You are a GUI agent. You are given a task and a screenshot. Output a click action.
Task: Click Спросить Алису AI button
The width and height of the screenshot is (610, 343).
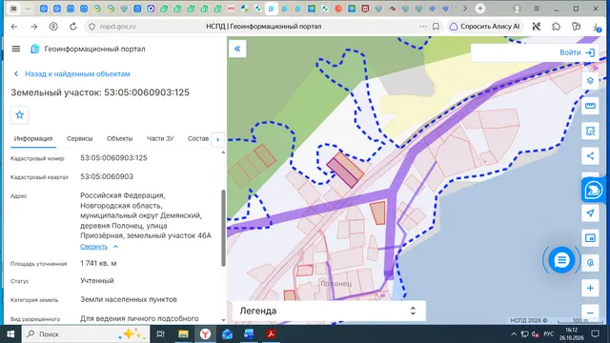coord(485,27)
